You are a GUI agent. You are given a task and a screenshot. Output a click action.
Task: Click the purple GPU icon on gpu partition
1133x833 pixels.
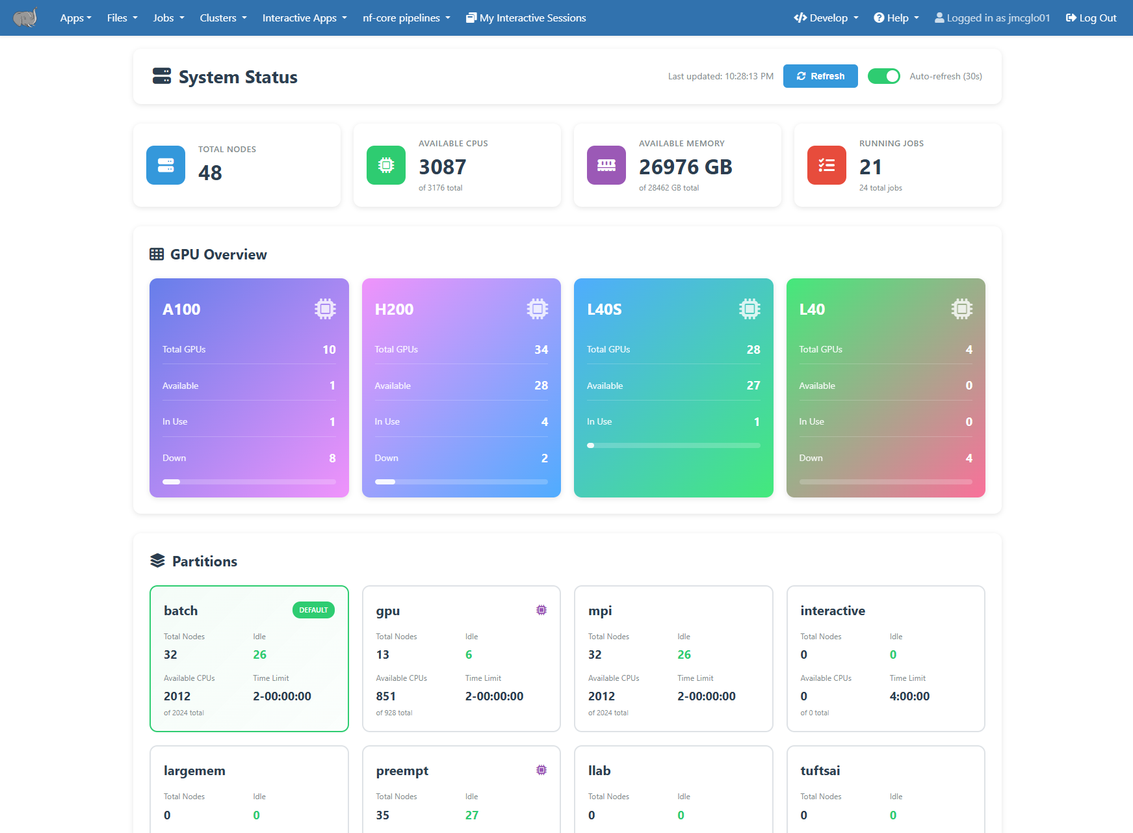click(541, 610)
